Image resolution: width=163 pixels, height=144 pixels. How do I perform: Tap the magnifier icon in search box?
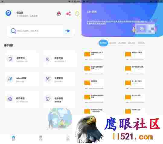coord(13,31)
